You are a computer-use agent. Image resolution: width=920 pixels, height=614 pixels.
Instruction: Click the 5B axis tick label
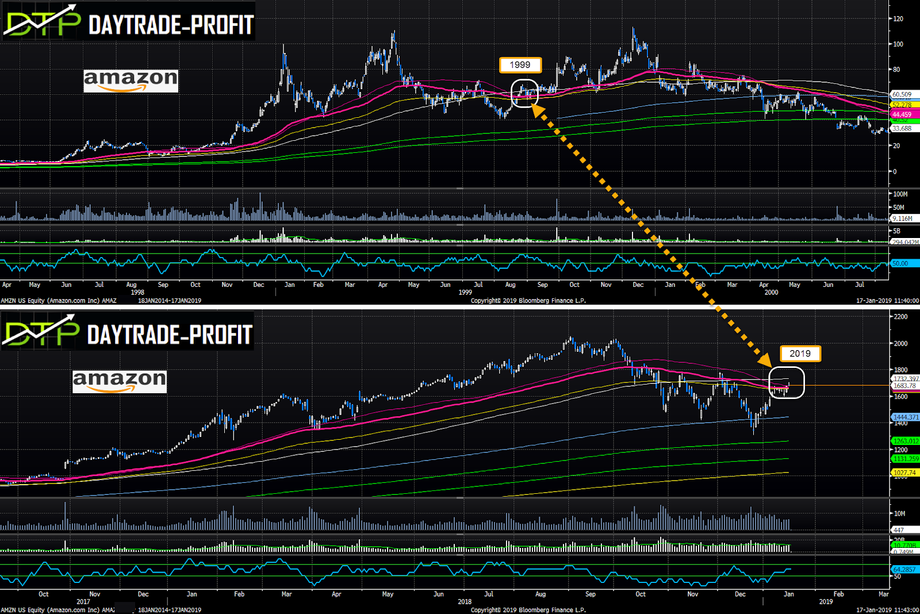(897, 231)
